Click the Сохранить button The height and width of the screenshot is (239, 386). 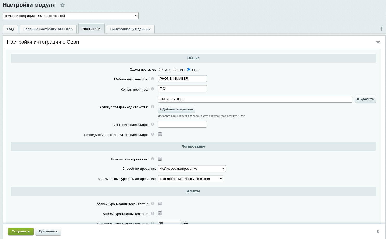21,231
